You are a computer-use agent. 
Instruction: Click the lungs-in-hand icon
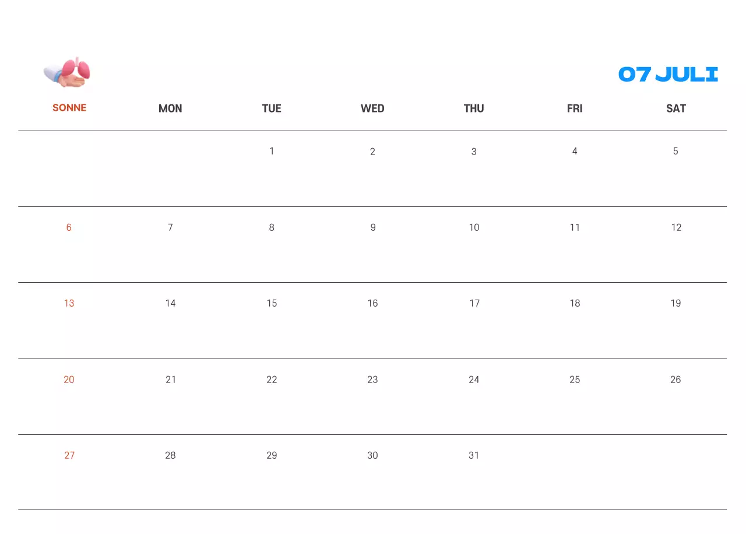coord(68,73)
